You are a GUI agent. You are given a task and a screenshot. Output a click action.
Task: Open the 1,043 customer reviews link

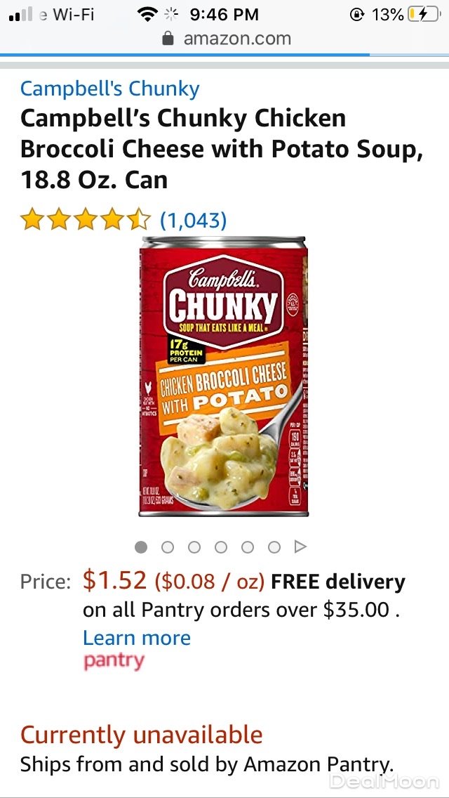[x=193, y=221]
